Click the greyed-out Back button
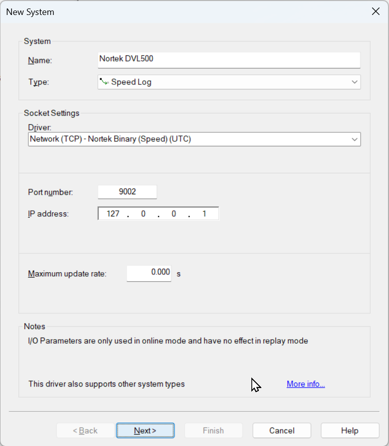This screenshot has width=389, height=446. click(x=85, y=431)
